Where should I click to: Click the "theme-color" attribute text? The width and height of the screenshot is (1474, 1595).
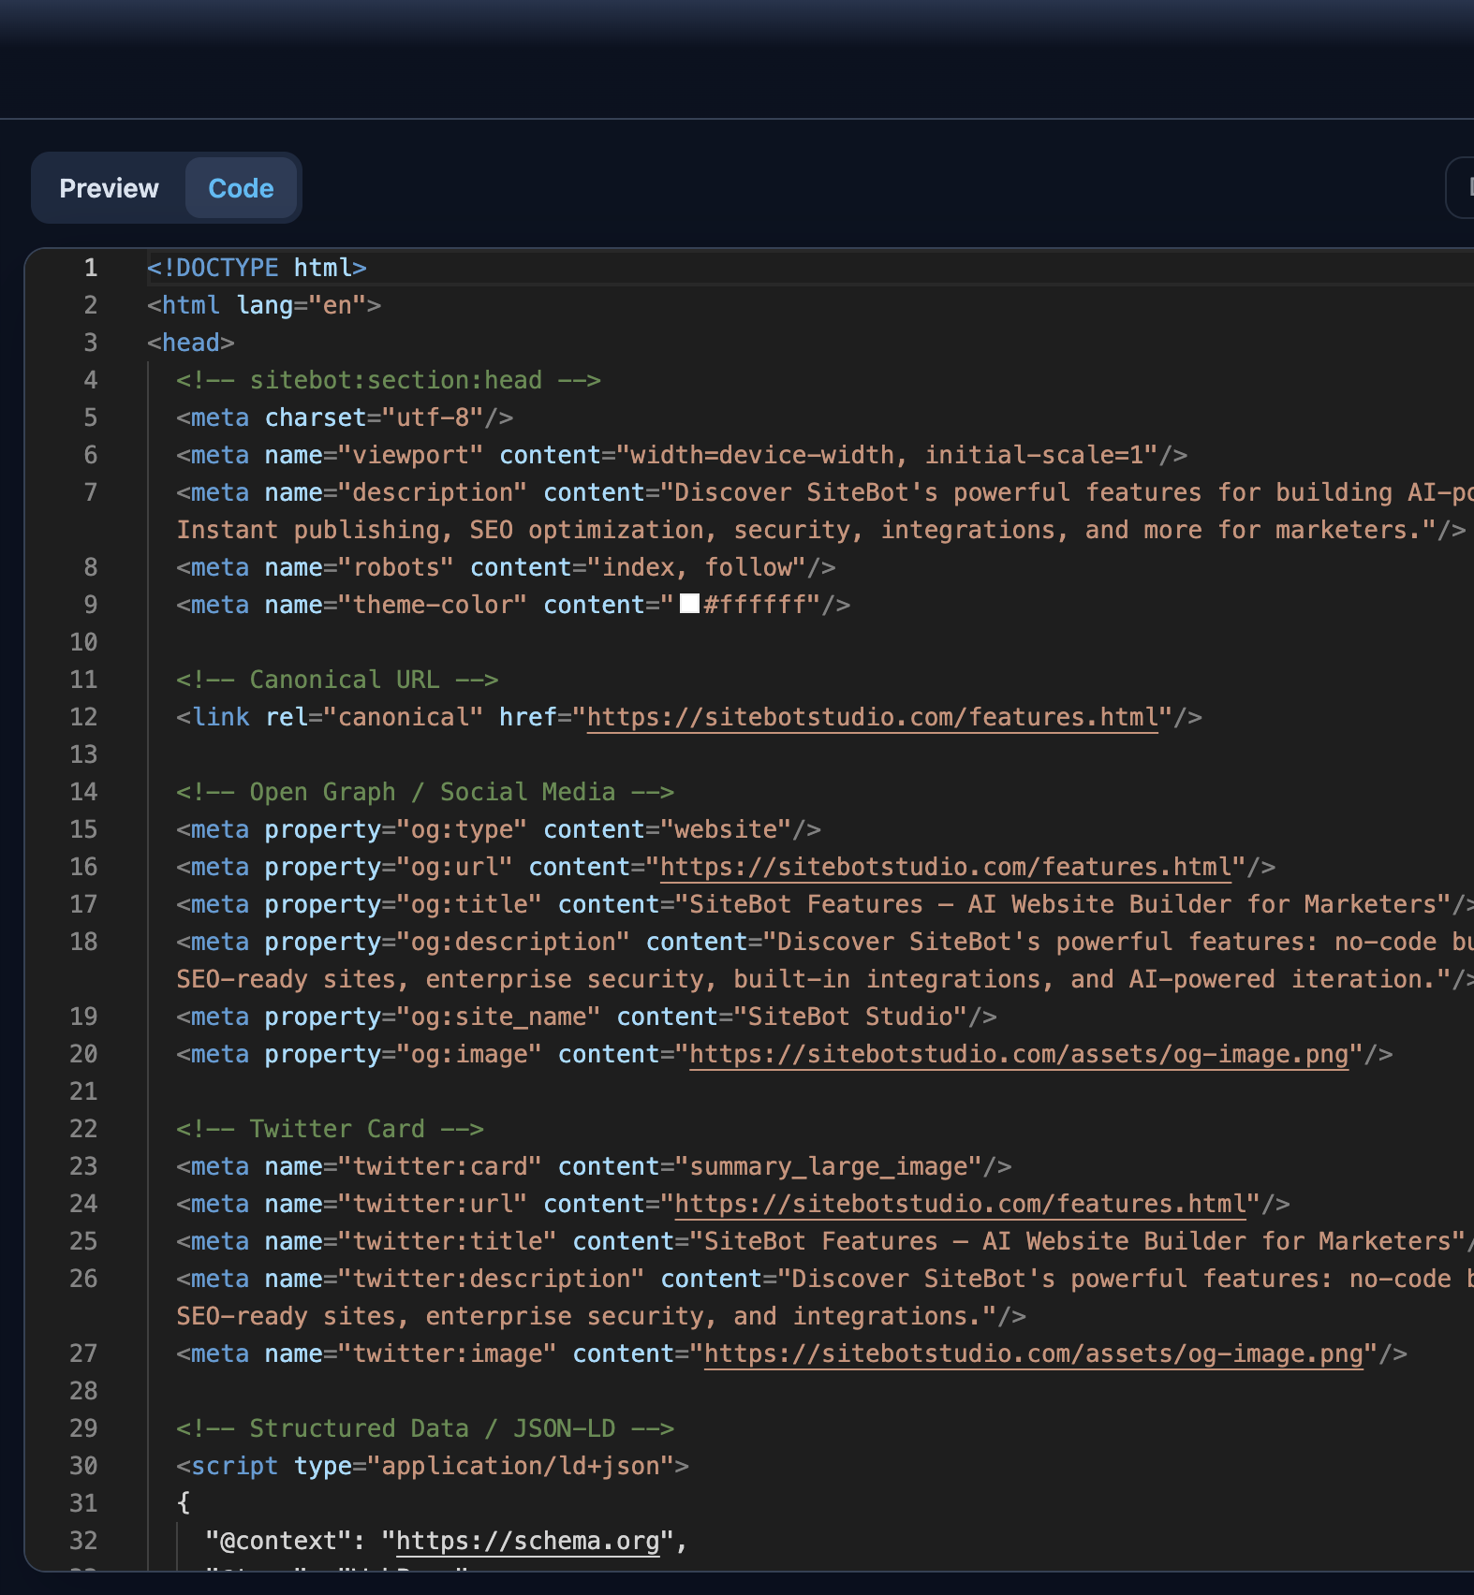[433, 605]
